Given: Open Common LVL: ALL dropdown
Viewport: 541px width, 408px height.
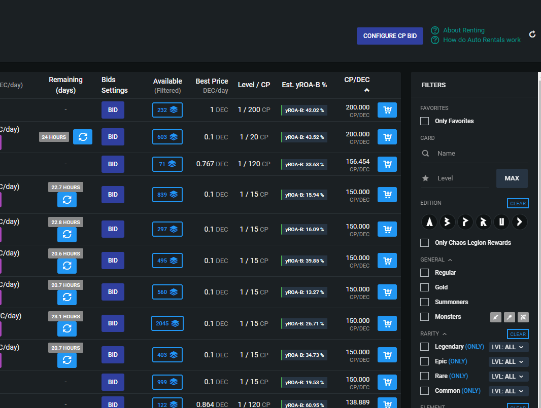Looking at the screenshot, I should [x=508, y=391].
